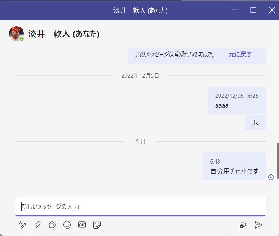Viewport: 279px width, 236px height.
Task: Open the Format text editor icon
Action: tap(22, 225)
